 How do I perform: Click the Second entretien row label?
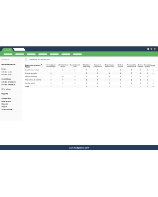tap(31, 77)
